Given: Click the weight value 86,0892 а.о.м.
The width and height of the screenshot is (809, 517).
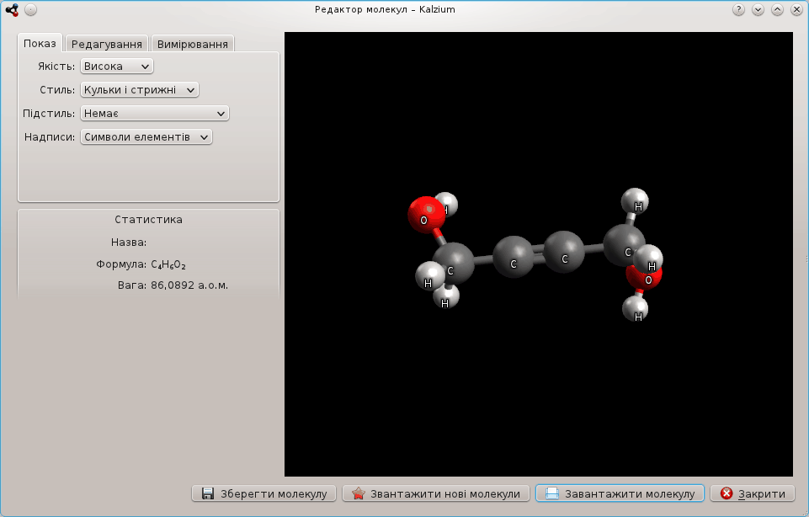Looking at the screenshot, I should pos(189,285).
